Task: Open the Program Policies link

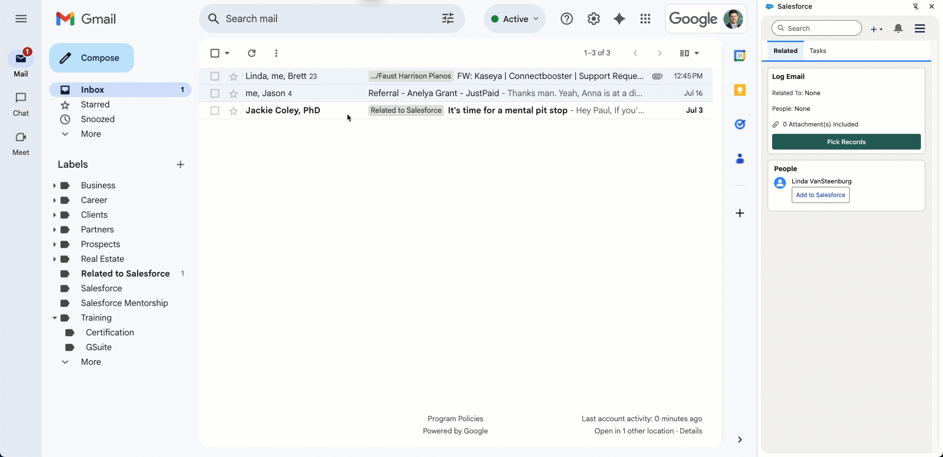Action: pos(455,419)
